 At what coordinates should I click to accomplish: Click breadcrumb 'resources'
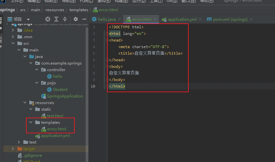click(55, 10)
